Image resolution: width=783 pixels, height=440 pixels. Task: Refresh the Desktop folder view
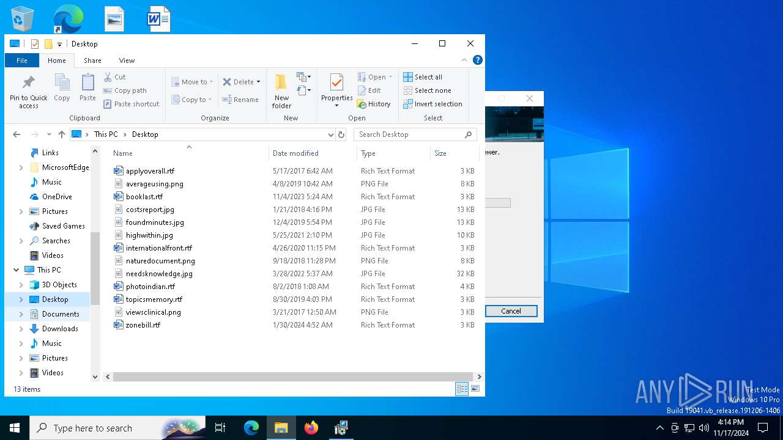(341, 134)
